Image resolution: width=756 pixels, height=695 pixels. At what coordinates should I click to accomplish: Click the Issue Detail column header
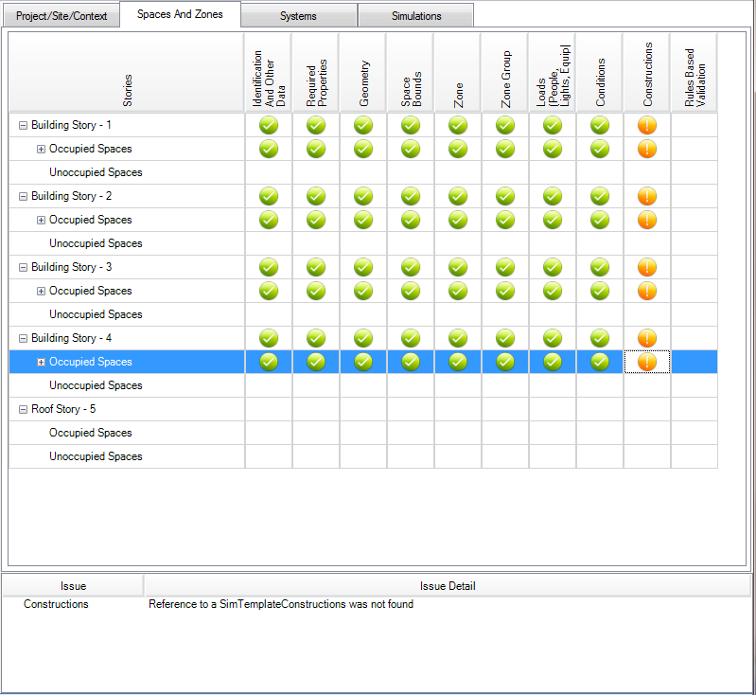click(448, 586)
